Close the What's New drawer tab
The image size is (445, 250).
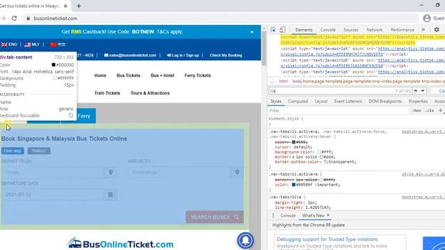pyautogui.click(x=328, y=215)
